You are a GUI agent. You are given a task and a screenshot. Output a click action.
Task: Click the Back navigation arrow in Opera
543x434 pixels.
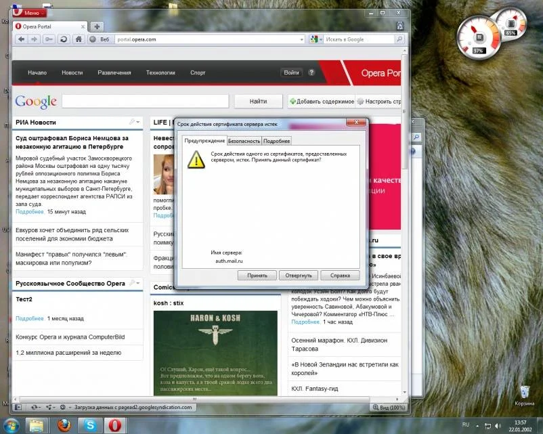tap(22, 39)
